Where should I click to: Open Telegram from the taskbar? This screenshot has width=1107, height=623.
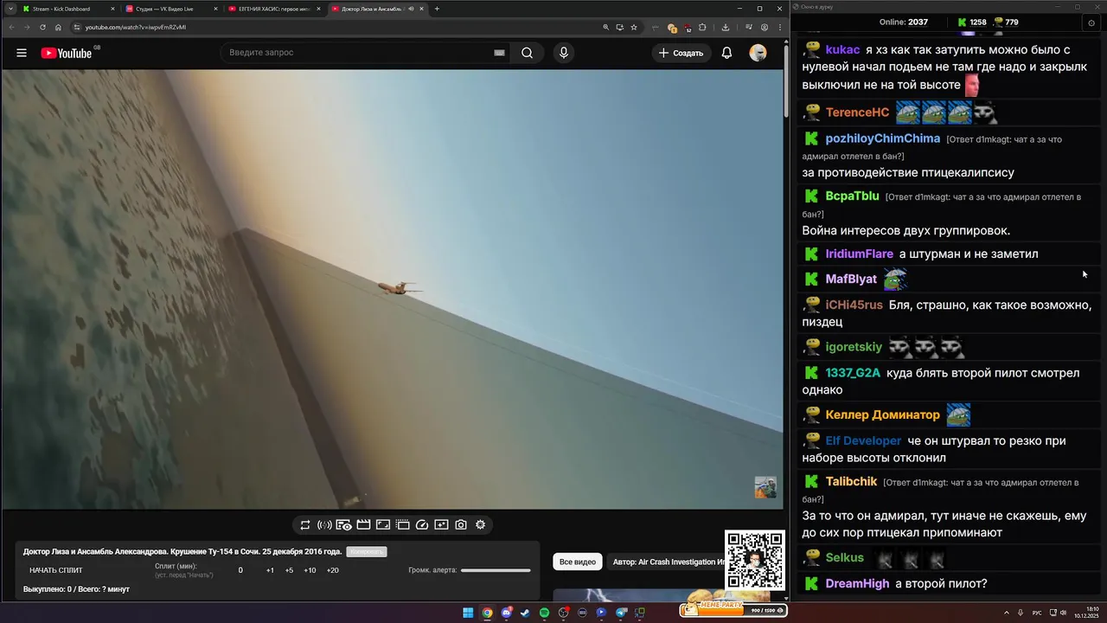620,613
